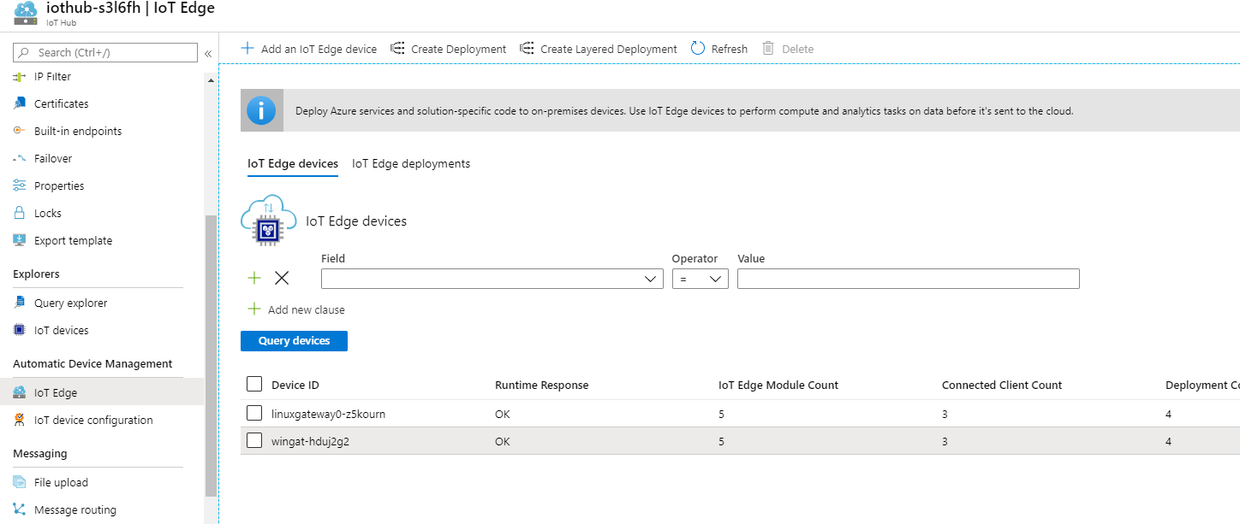The image size is (1240, 524).
Task: Click Add new clause link
Action: (x=306, y=309)
